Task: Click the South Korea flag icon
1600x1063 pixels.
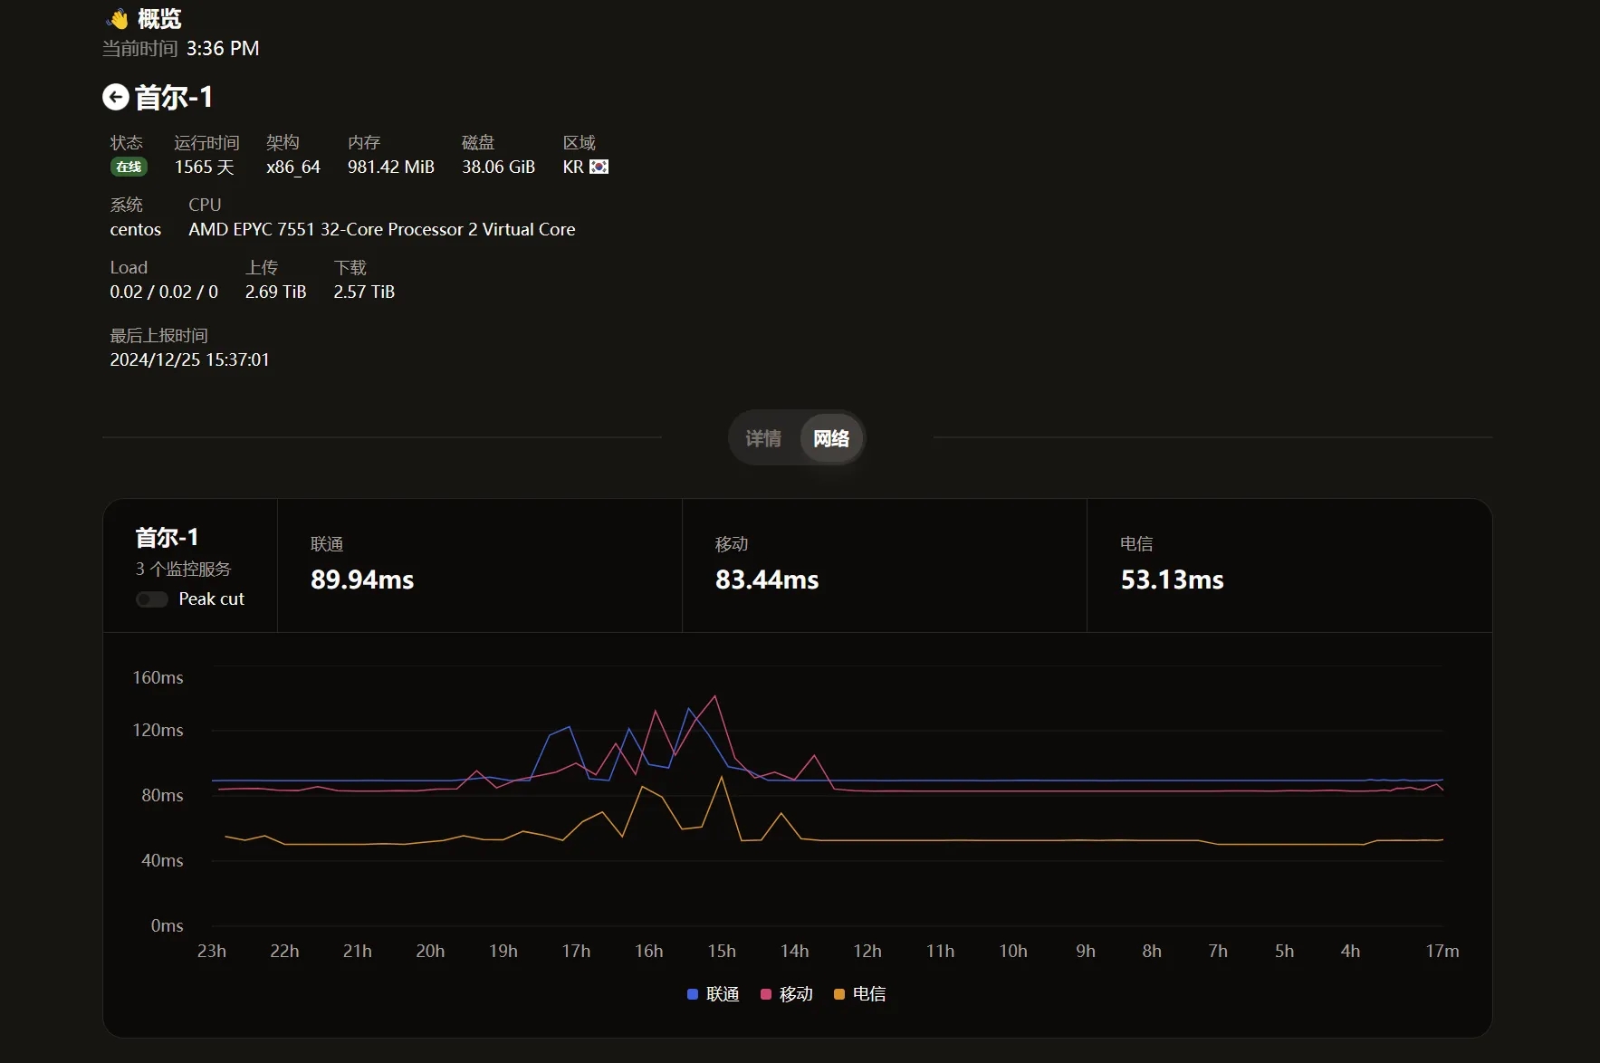Action: 599,167
